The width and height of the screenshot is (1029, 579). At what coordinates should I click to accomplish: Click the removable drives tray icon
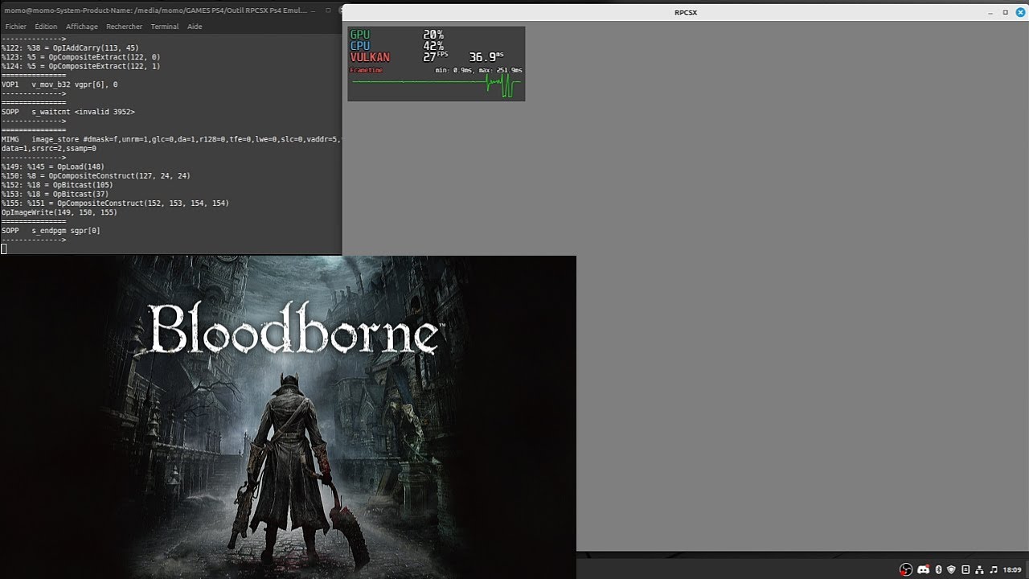(x=965, y=569)
